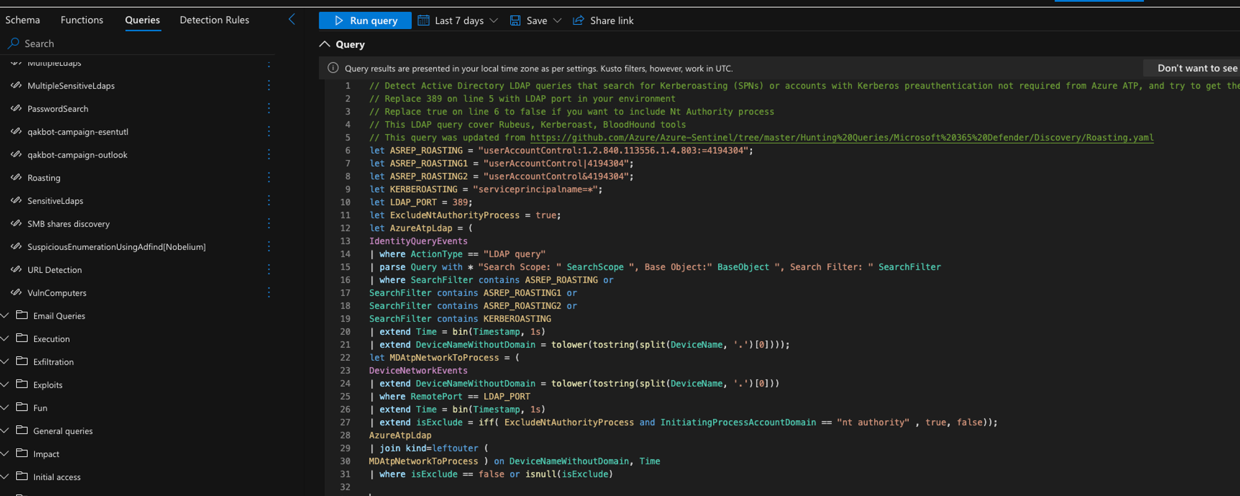The width and height of the screenshot is (1240, 496).
Task: Open more options for qakbot-campaign-outlook
Action: click(269, 154)
